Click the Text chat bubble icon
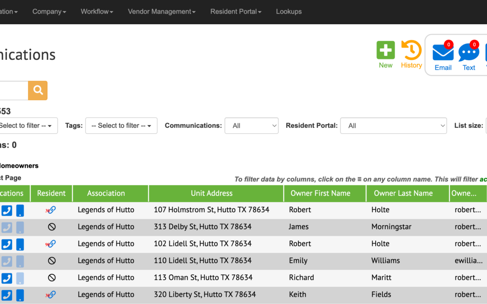 (x=469, y=53)
